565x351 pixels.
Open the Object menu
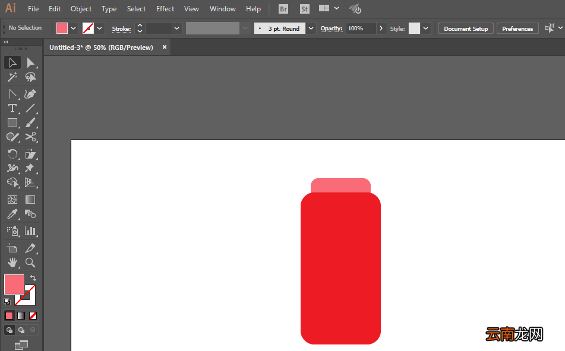[81, 9]
